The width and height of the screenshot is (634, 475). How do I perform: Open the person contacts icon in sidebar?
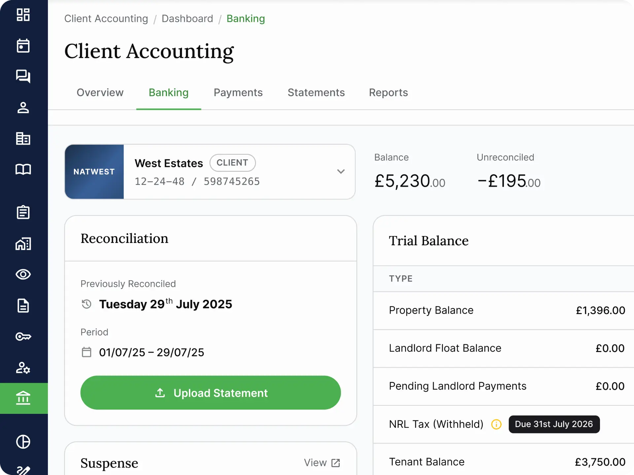pyautogui.click(x=23, y=107)
